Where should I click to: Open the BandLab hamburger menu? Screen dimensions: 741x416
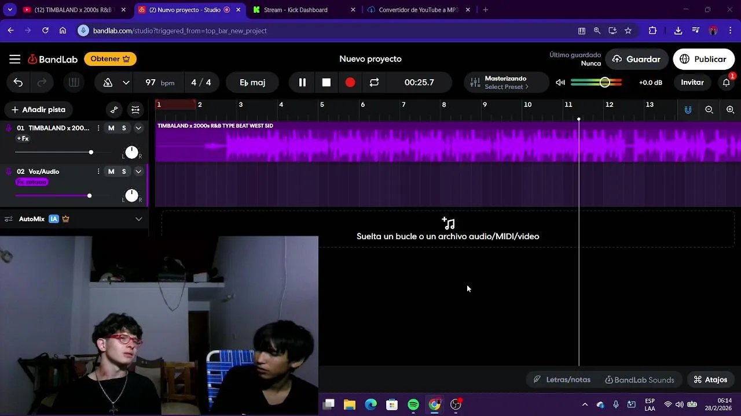point(15,59)
